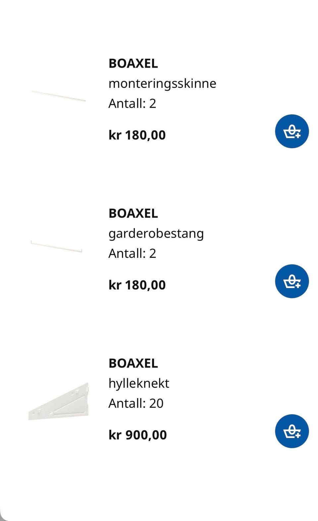
Task: Click the BOAXEL title above monteringsskinne
Action: (x=133, y=63)
